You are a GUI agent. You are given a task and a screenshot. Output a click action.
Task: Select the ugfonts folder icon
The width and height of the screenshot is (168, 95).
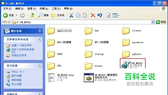[x=126, y=54]
